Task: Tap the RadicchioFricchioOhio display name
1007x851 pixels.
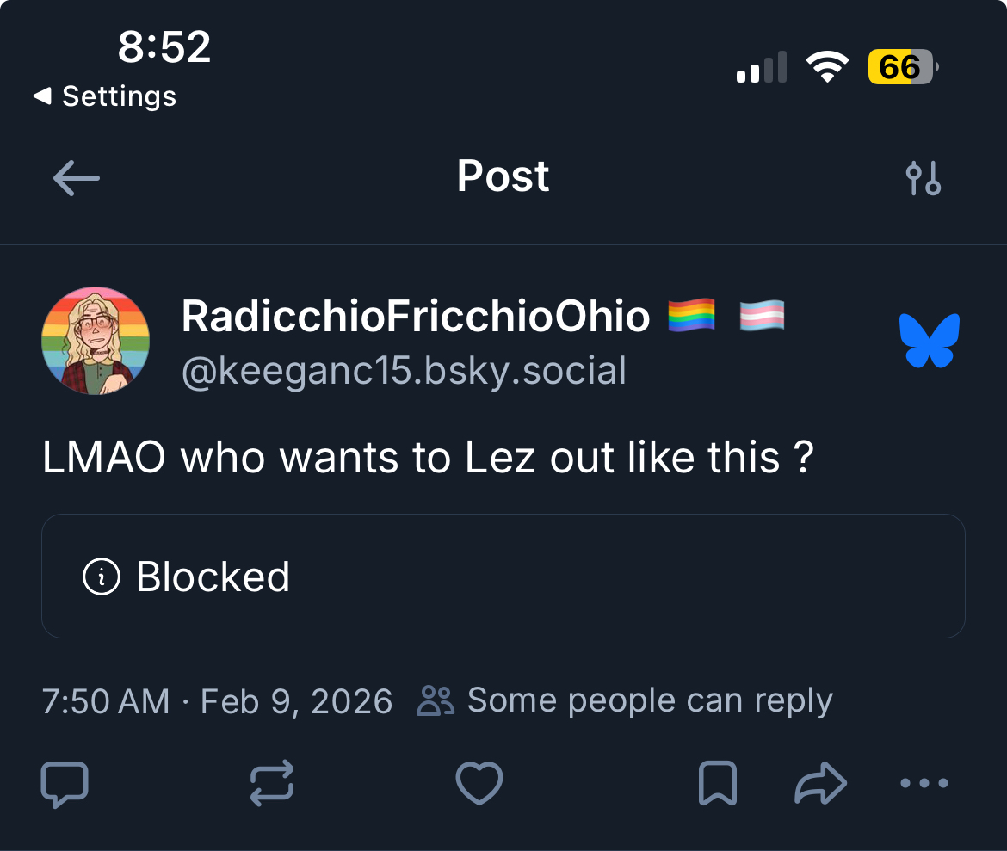Action: pyautogui.click(x=416, y=317)
